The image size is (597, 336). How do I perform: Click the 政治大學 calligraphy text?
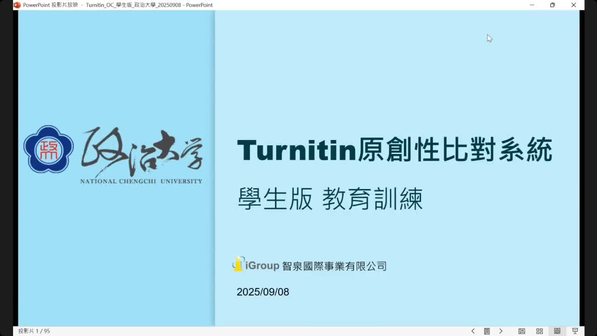pyautogui.click(x=142, y=150)
